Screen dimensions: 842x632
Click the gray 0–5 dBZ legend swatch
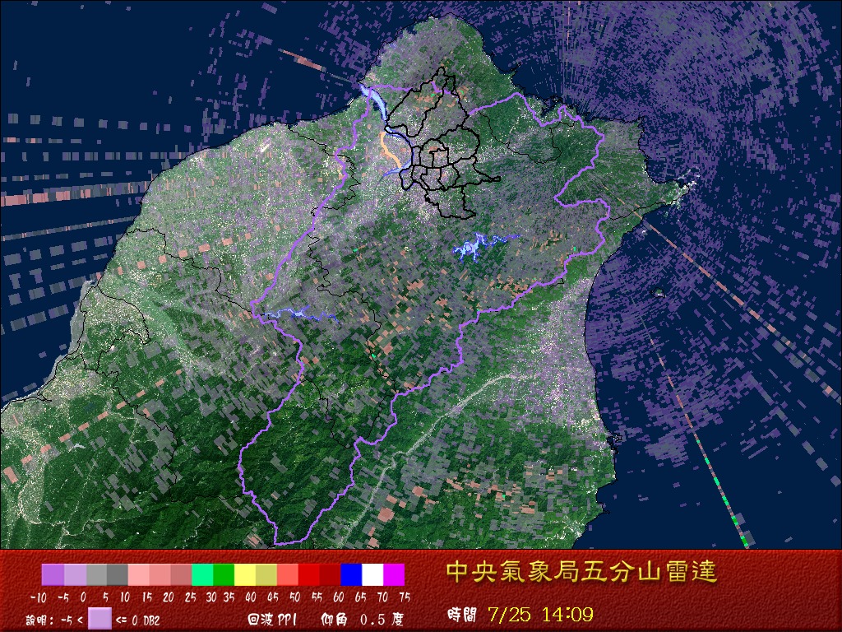(96, 574)
